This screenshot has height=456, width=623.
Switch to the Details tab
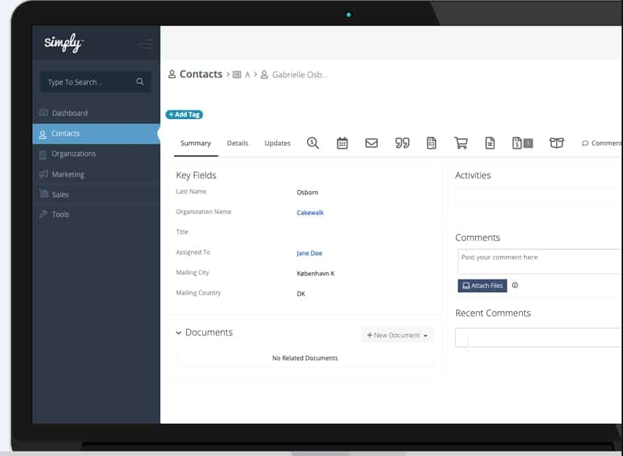coord(237,143)
